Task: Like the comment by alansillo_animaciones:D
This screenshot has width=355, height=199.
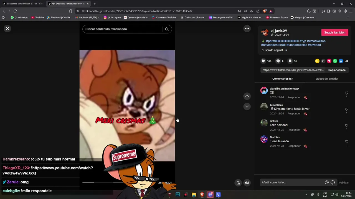Action: [346, 93]
